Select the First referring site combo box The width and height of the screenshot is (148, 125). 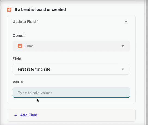[x=71, y=69]
